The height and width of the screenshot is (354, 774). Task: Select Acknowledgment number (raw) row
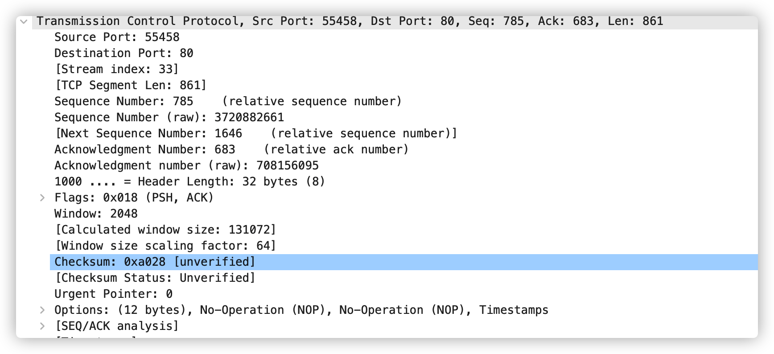pos(186,166)
